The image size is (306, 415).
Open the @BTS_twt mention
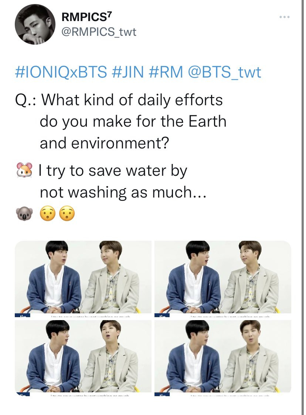pyautogui.click(x=224, y=72)
